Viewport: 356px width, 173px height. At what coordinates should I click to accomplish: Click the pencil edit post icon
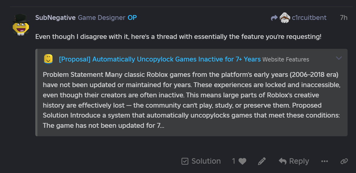[x=262, y=162]
